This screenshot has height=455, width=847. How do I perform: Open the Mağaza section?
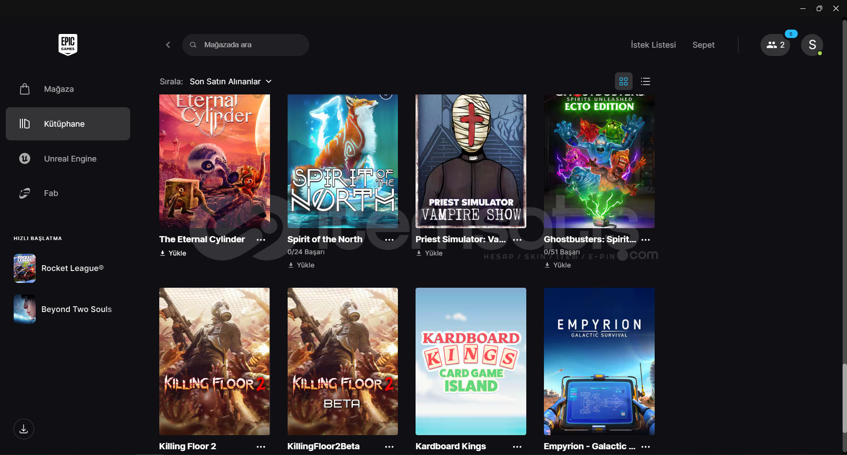[x=68, y=89]
